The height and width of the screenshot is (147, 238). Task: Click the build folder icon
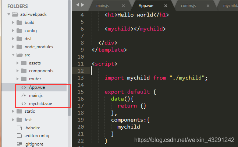point(19,22)
